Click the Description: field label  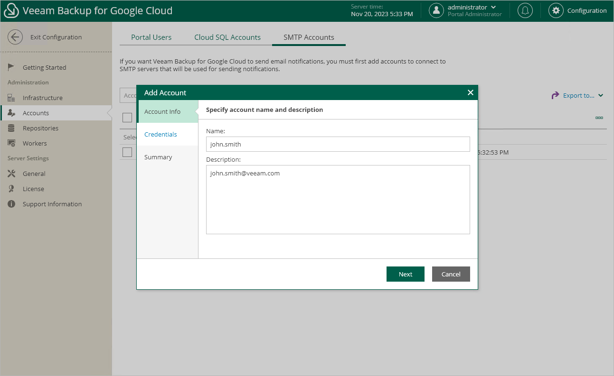pos(224,159)
